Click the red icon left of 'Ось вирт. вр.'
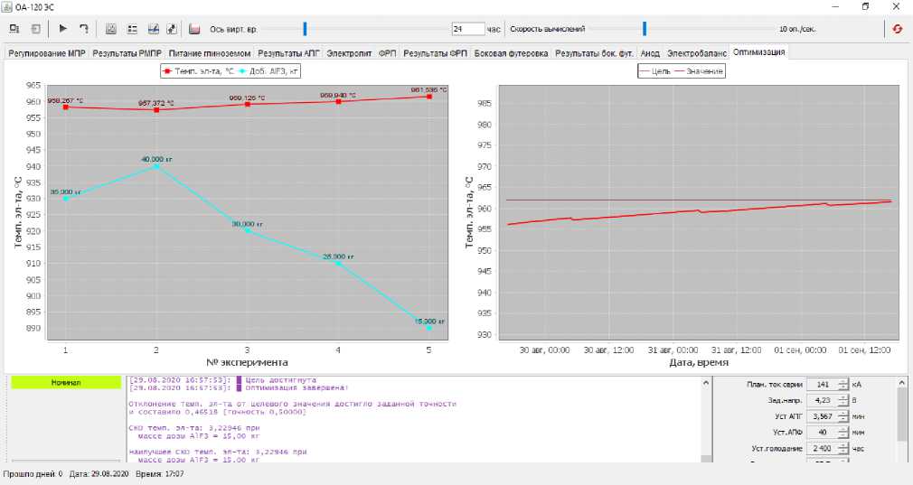The height and width of the screenshot is (485, 913). pos(194,29)
